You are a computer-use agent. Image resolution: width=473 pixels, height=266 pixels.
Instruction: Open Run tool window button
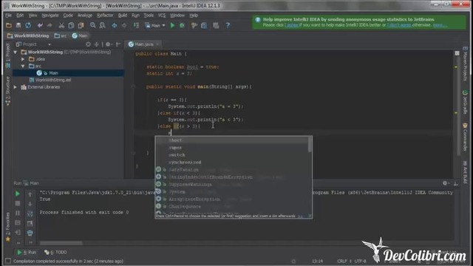click(27, 253)
